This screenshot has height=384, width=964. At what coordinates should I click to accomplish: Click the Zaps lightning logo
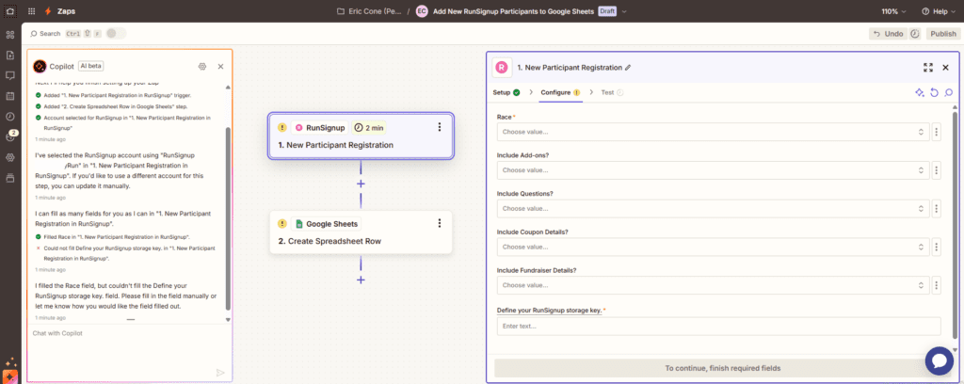48,11
